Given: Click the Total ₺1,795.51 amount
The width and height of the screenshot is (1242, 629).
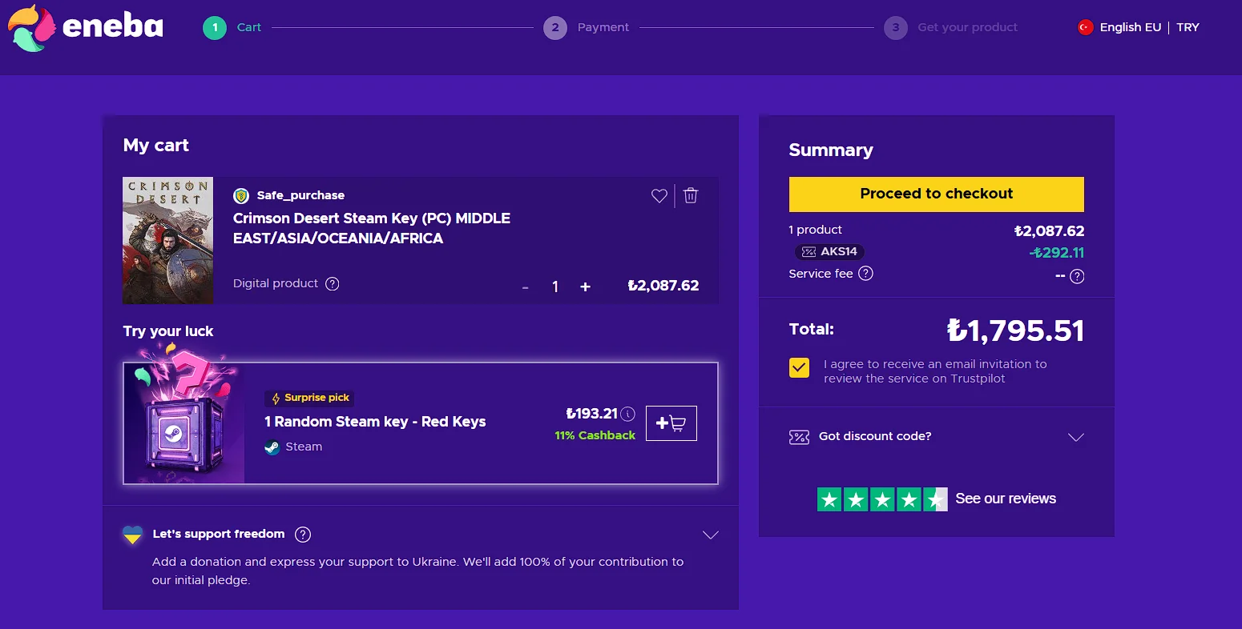Looking at the screenshot, I should (1015, 331).
